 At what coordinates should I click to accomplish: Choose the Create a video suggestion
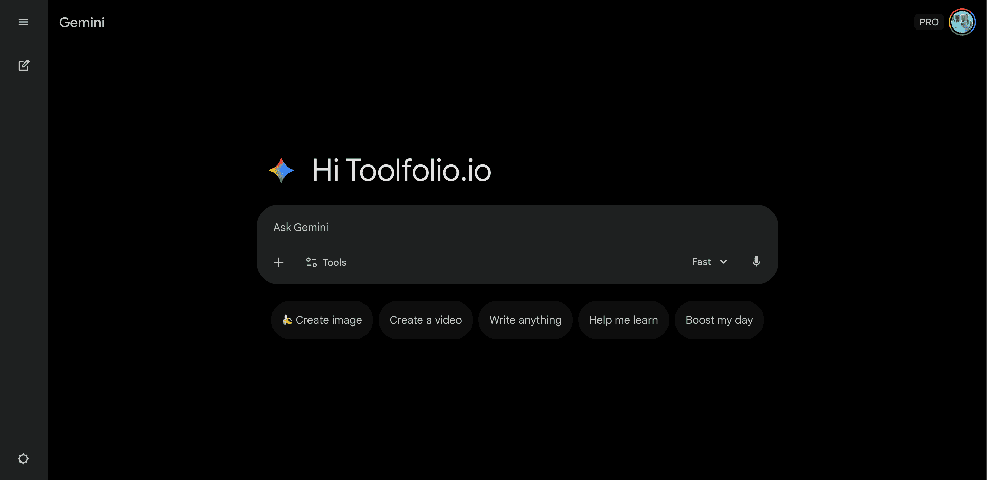(x=425, y=320)
